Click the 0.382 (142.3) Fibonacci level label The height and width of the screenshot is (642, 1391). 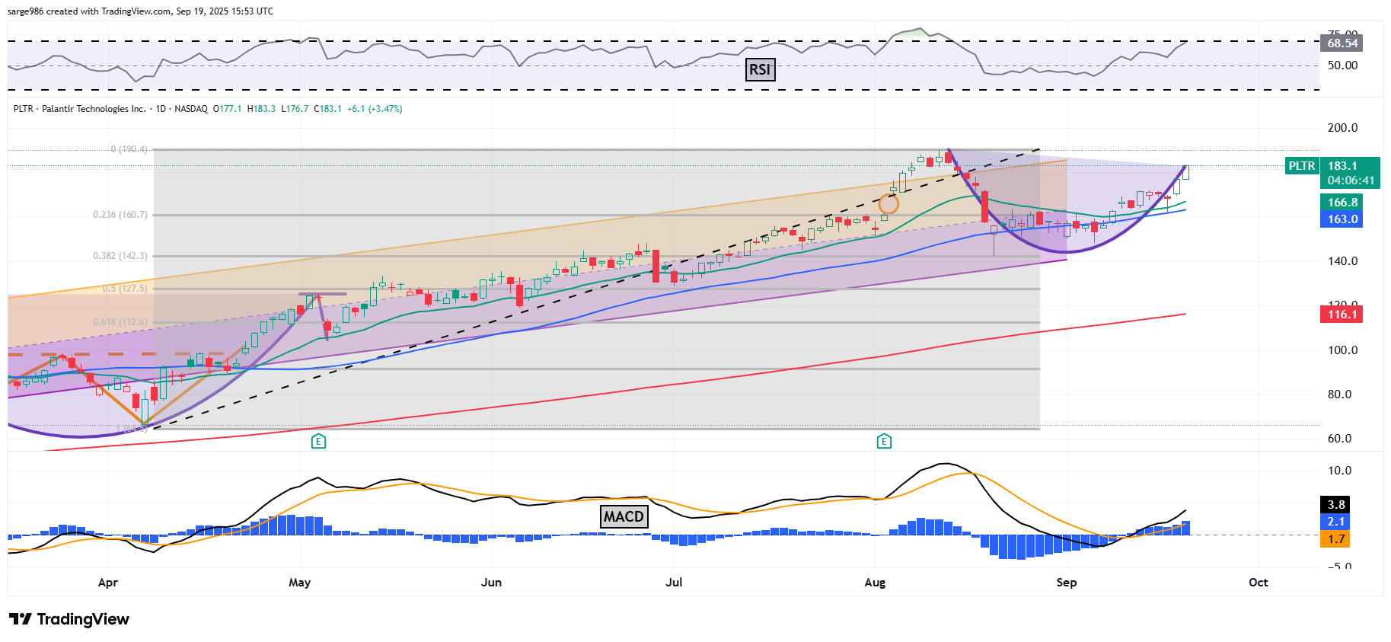click(120, 256)
